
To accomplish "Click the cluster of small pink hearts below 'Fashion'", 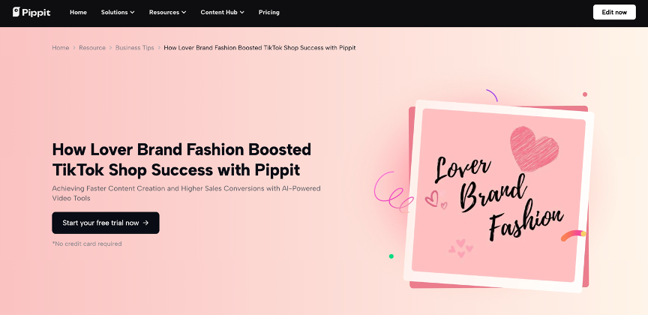I will coord(460,247).
